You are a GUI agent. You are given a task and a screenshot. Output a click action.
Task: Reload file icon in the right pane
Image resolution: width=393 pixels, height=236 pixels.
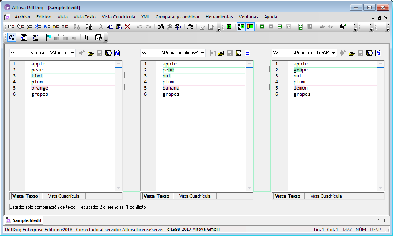[x=379, y=53]
